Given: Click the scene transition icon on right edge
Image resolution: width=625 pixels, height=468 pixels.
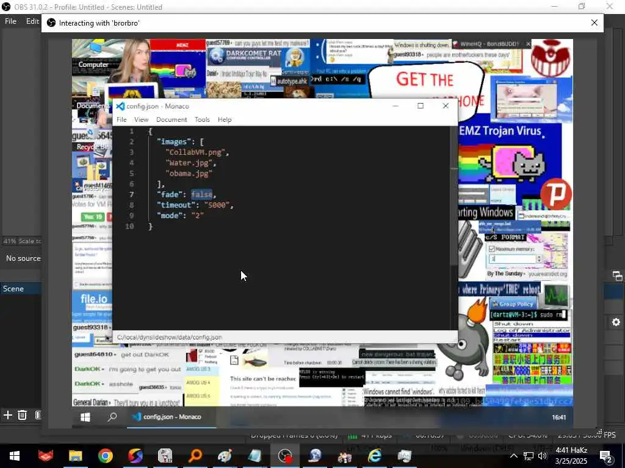Looking at the screenshot, I should [618, 276].
